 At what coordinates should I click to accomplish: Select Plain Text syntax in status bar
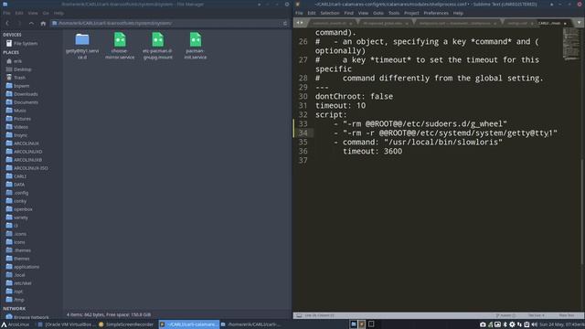click(x=567, y=315)
